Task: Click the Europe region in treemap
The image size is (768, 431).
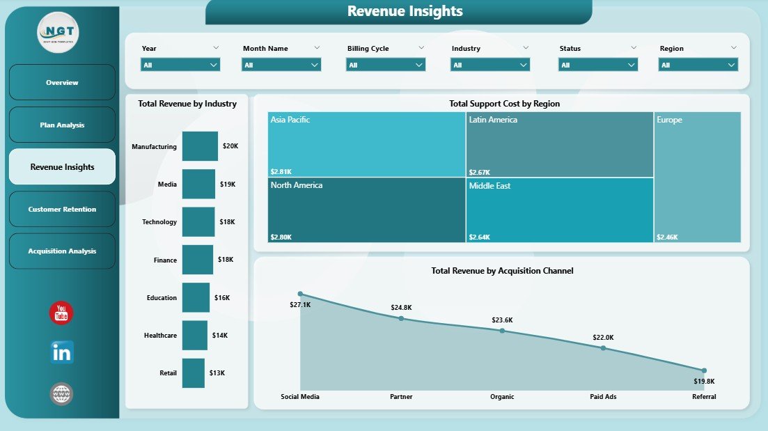Action: click(696, 178)
